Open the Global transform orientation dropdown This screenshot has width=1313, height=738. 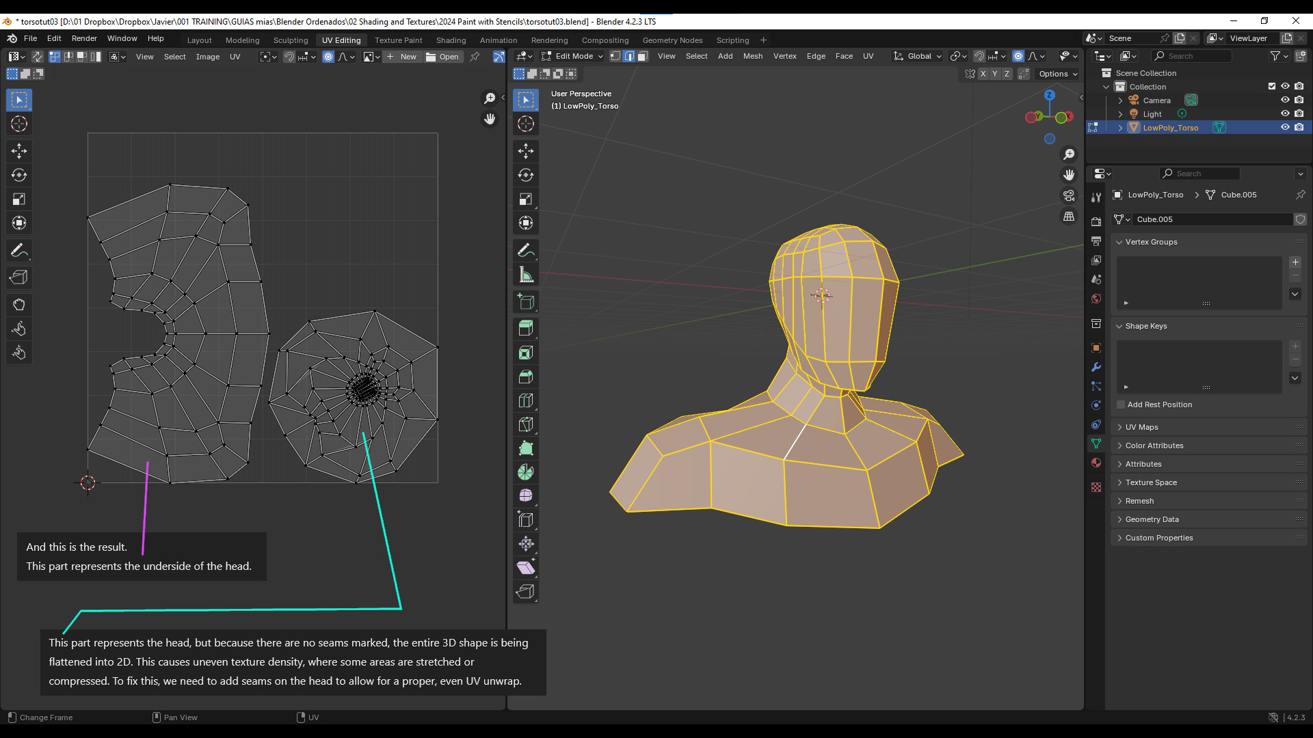click(x=918, y=56)
